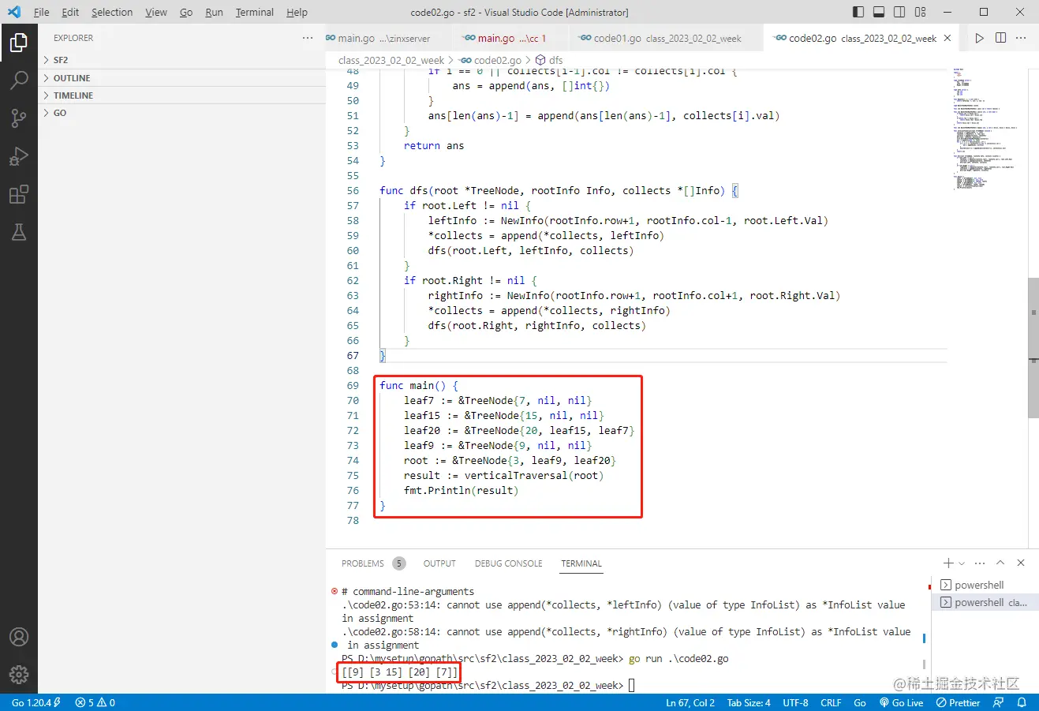
Task: Show errors and warnings count in status bar
Action: tap(95, 702)
